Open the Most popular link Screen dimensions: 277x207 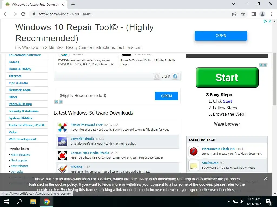click(19, 160)
